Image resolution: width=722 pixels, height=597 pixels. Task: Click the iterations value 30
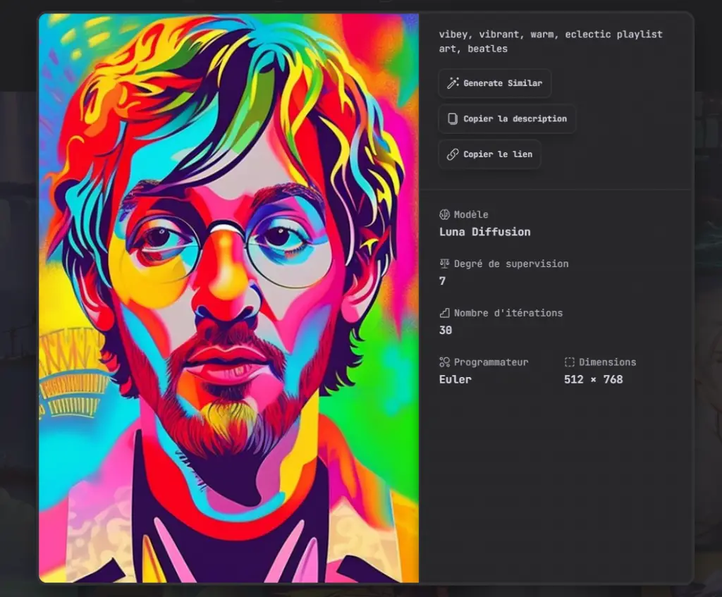(446, 331)
